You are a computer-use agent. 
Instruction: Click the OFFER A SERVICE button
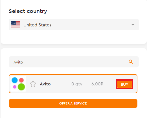[73, 103]
